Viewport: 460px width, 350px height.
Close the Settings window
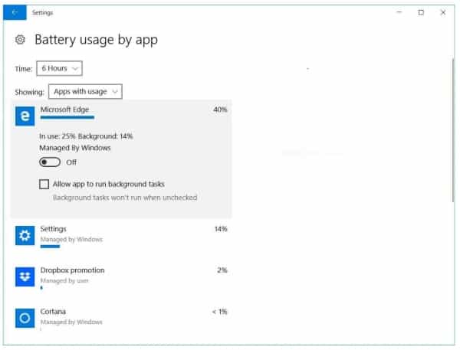pos(442,12)
